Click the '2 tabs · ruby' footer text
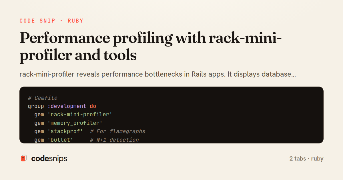 (x=306, y=159)
